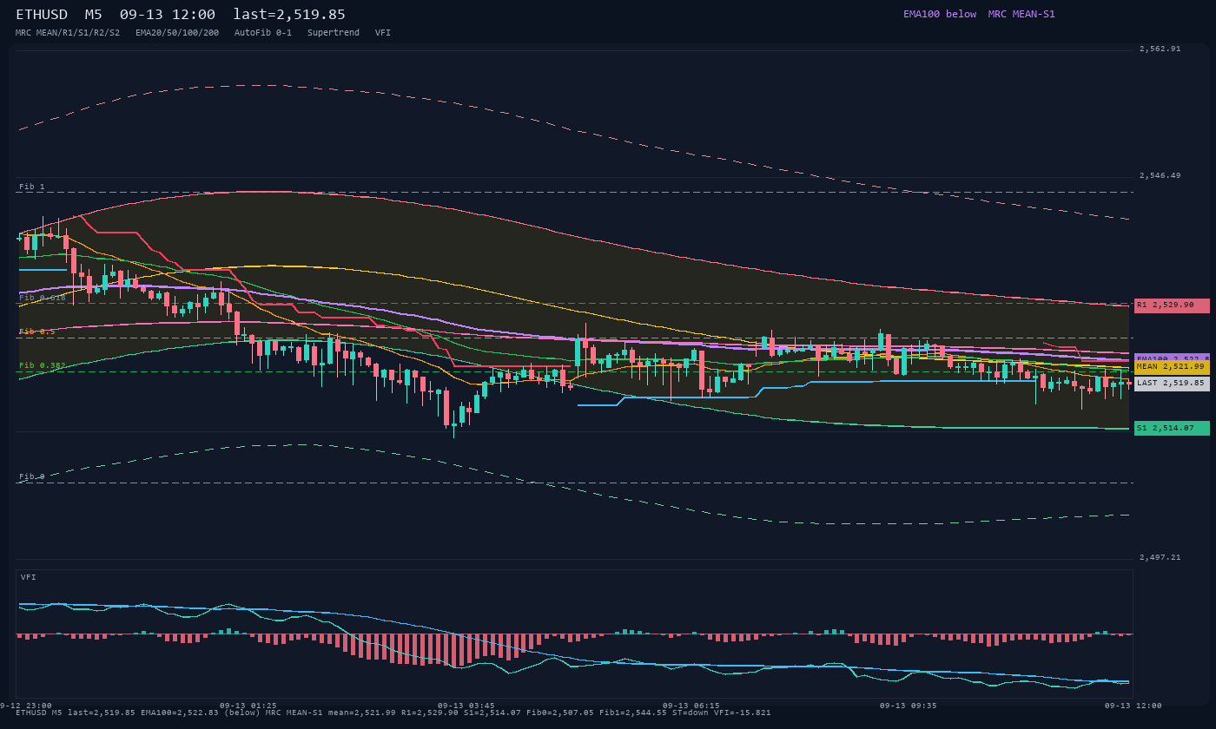Click the last=2,519.85 value in the title
Image resolution: width=1216 pixels, height=729 pixels.
click(289, 15)
